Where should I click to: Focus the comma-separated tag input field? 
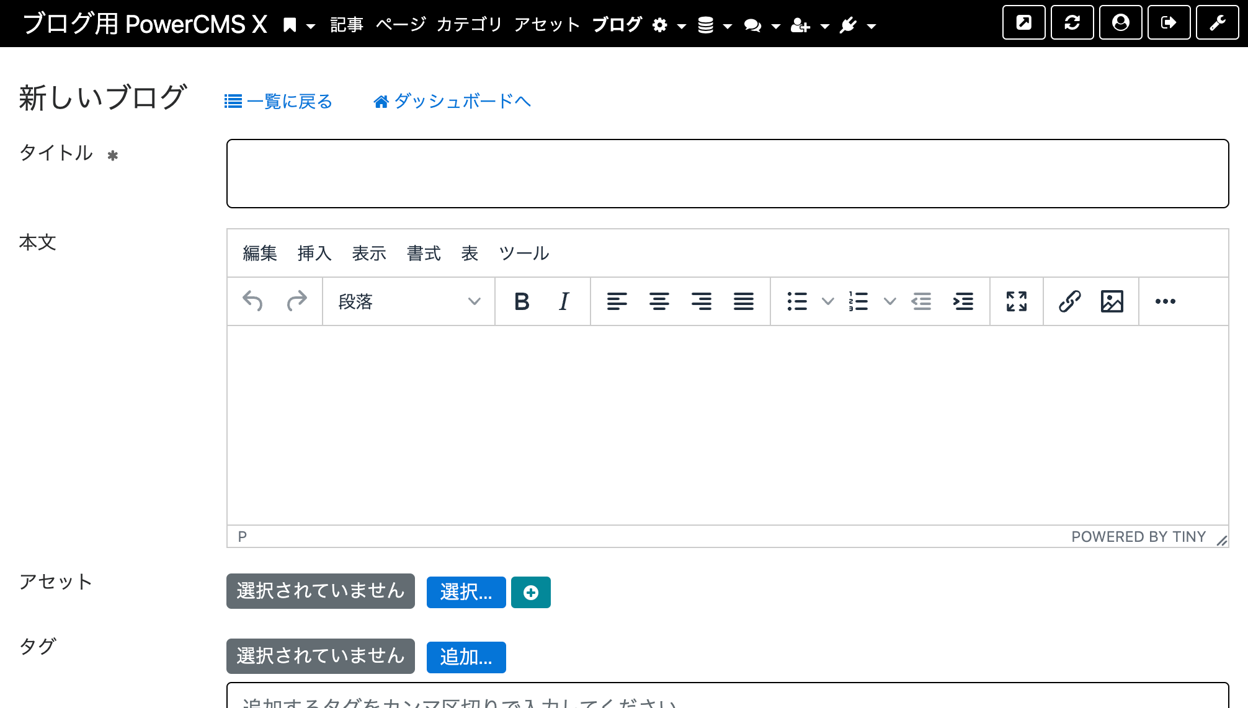click(728, 696)
